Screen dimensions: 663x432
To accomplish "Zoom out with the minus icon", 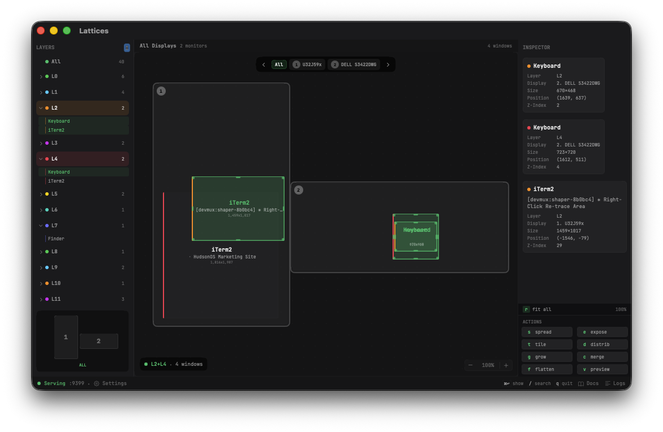I will (470, 365).
